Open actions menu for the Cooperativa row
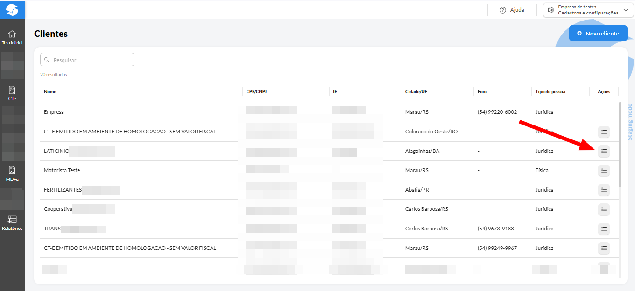Viewport: 635px width, 291px height. pos(604,209)
